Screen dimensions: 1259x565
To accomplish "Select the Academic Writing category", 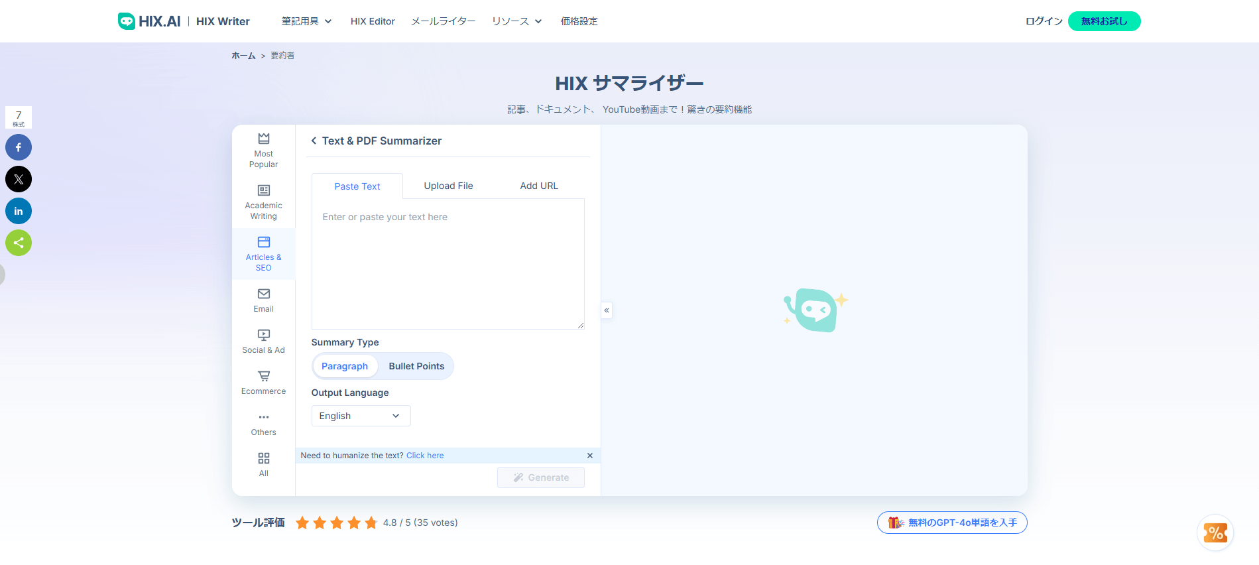I will [x=263, y=202].
